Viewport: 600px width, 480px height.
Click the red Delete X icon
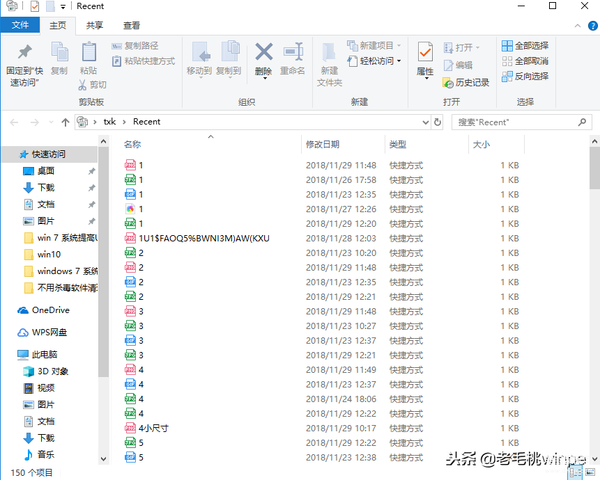point(264,52)
